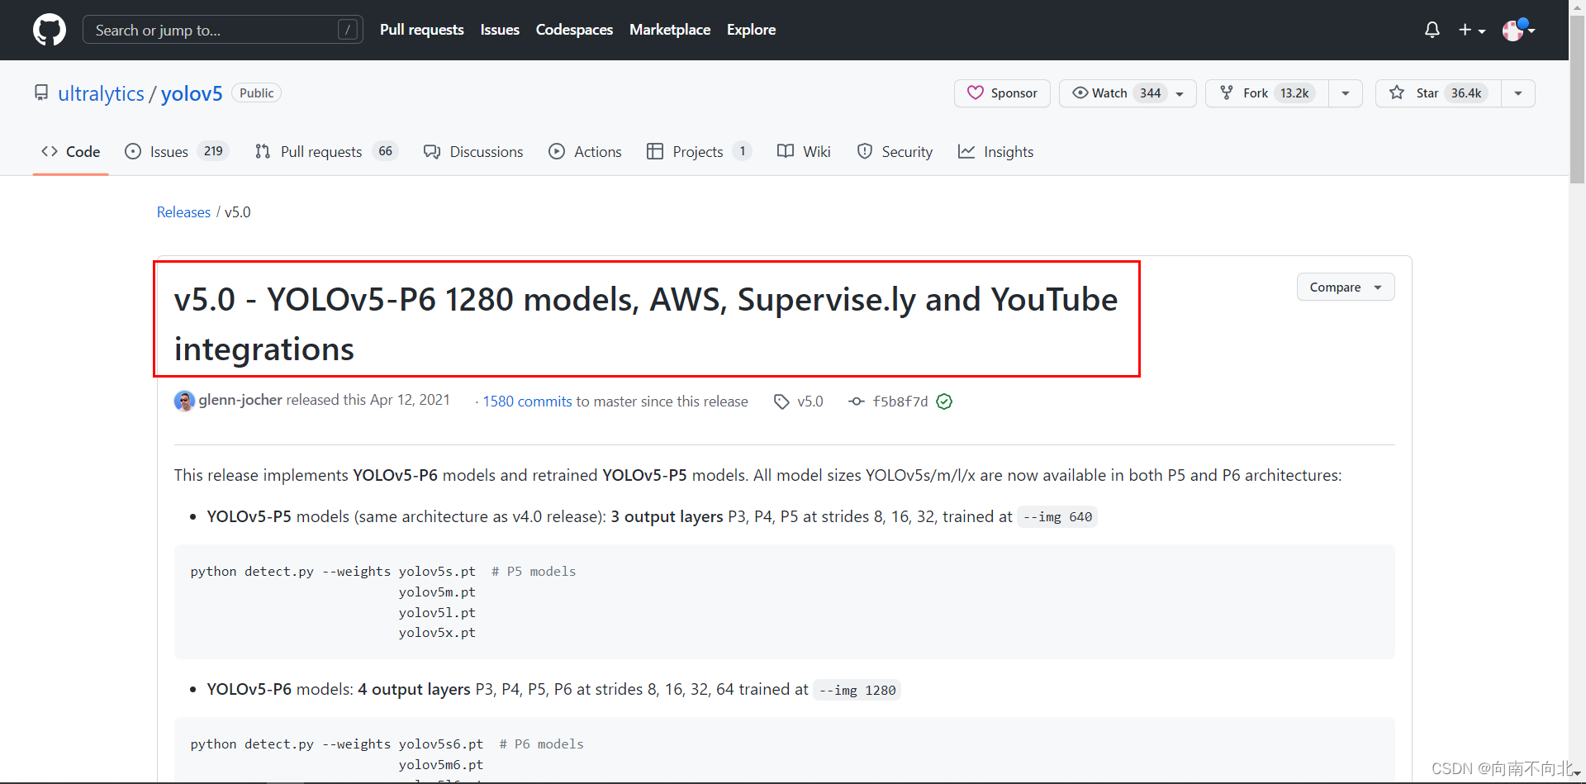The height and width of the screenshot is (784, 1586).
Task: Open Marketplace from the header
Action: click(670, 30)
